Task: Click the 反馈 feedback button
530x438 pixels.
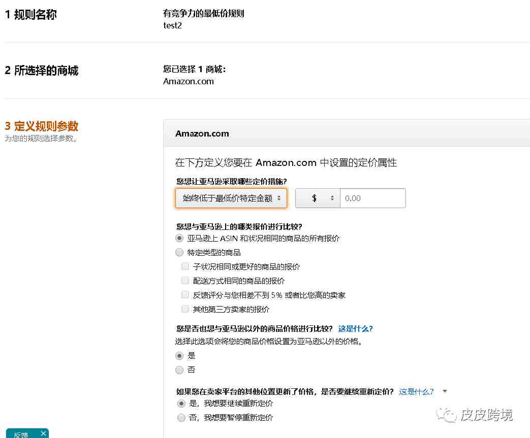Action: (22, 434)
